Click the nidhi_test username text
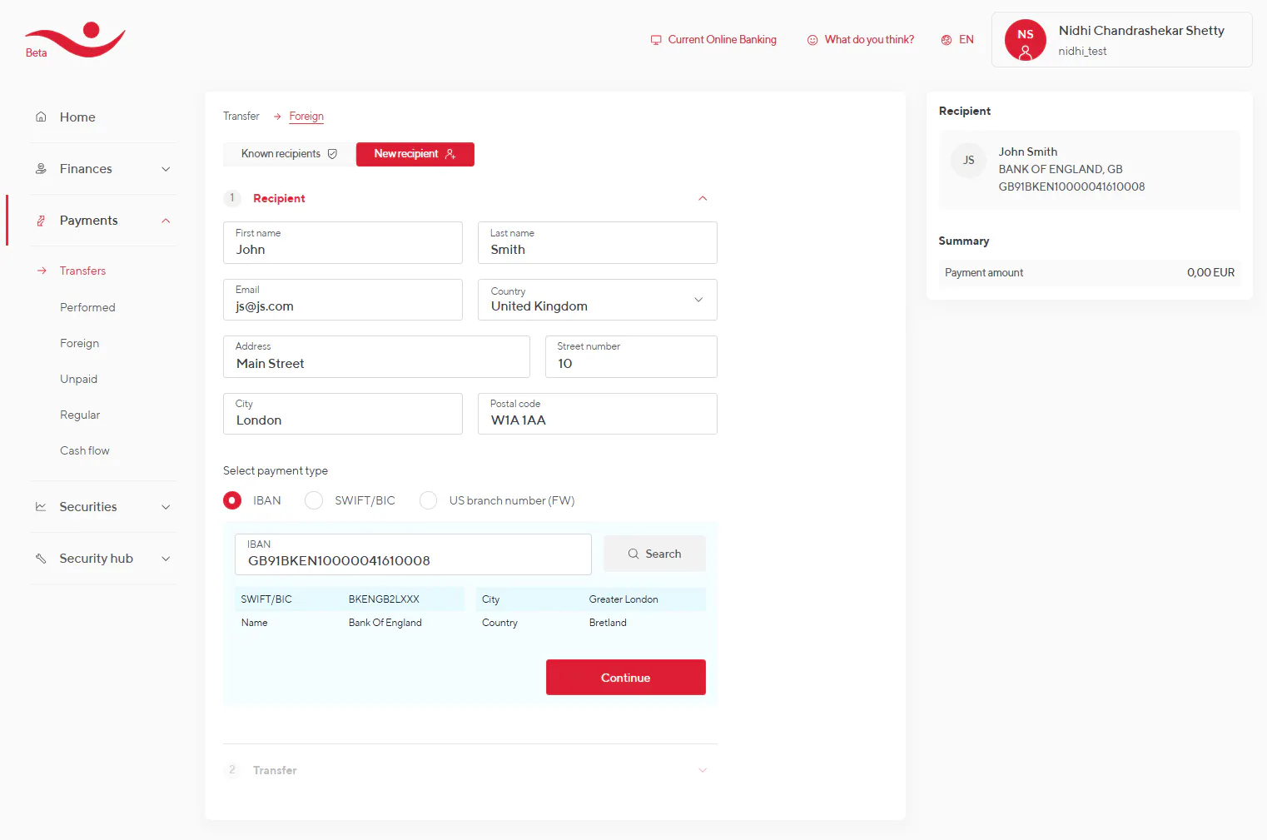The image size is (1267, 840). click(x=1082, y=52)
